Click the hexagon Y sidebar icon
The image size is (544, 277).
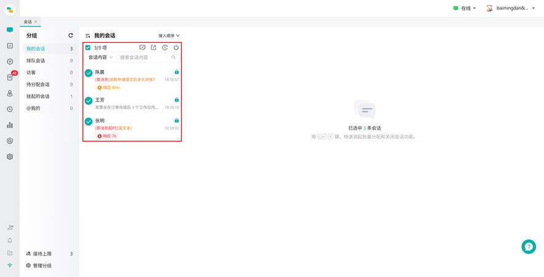tap(10, 61)
